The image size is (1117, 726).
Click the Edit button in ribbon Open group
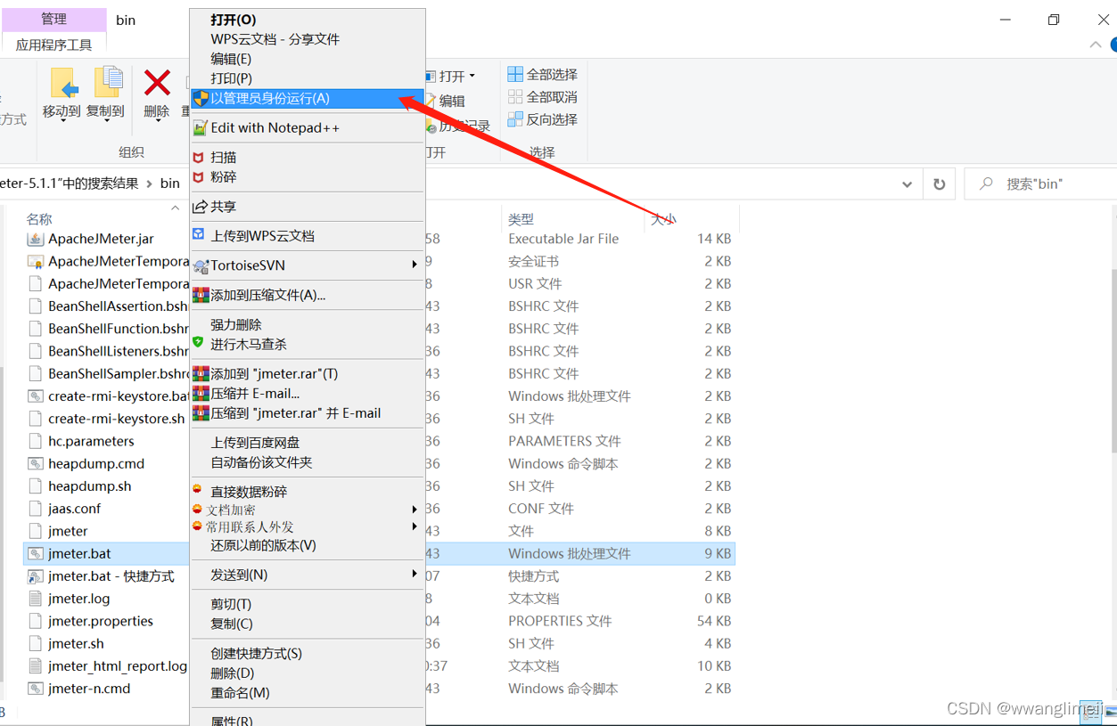point(445,102)
